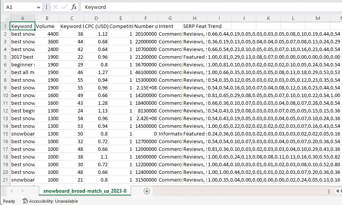
Task: Select column J header
Action: coord(244,18)
